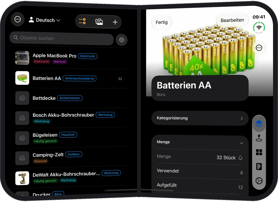
Task: Click the teal Werkzeug tag under Bosch
Action: coord(42,121)
